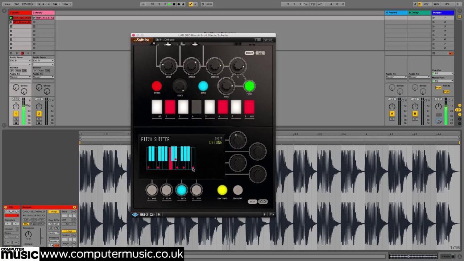Click the Re-enable Automation arrow button
Viewport: 464px width, 261px height.
pyautogui.click(x=195, y=4)
